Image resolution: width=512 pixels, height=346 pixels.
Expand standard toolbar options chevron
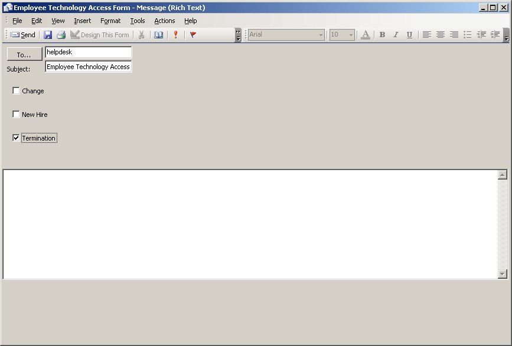(239, 35)
